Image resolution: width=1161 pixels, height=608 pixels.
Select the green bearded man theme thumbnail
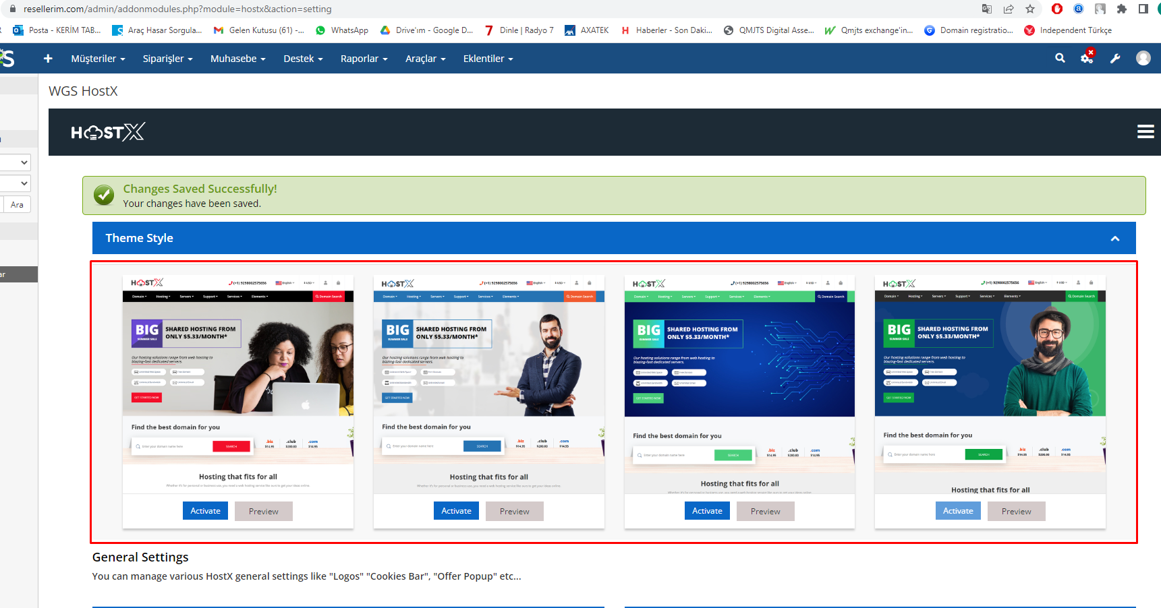pyautogui.click(x=990, y=385)
